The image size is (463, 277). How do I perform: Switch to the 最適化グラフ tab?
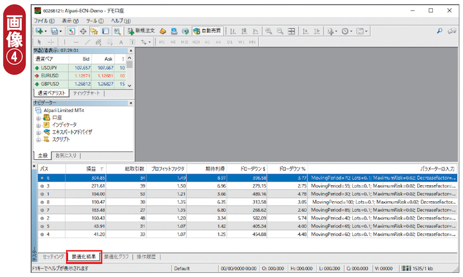tap(117, 256)
